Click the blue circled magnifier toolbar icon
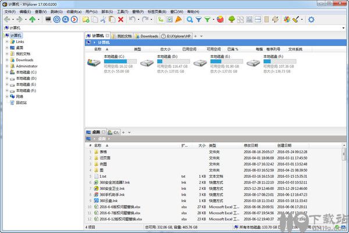Screen dimensions: 349x233 point(66,20)
